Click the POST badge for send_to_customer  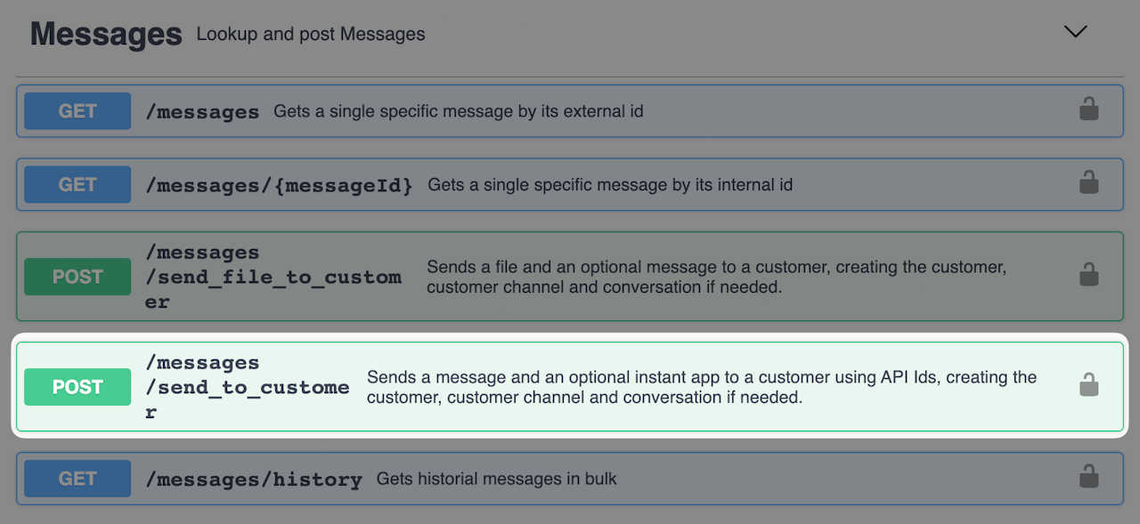click(x=77, y=387)
